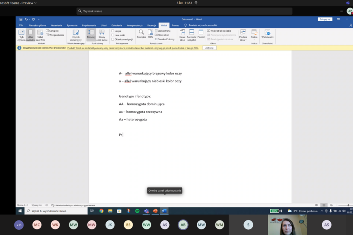Click the Save icon in Word's quick access toolbar

pos(21,19)
